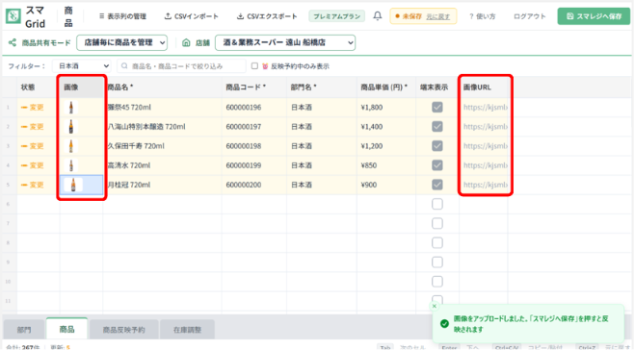Screen dimensions: 634x350
Task: Click 八海山特別本醸造 bottle thumbnail
Action: coord(71,126)
